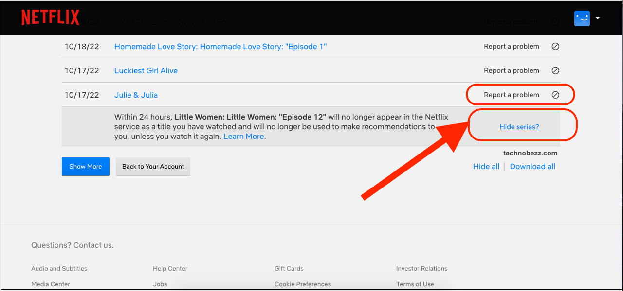
Task: Select the 10/18/22 date entry
Action: click(x=82, y=47)
